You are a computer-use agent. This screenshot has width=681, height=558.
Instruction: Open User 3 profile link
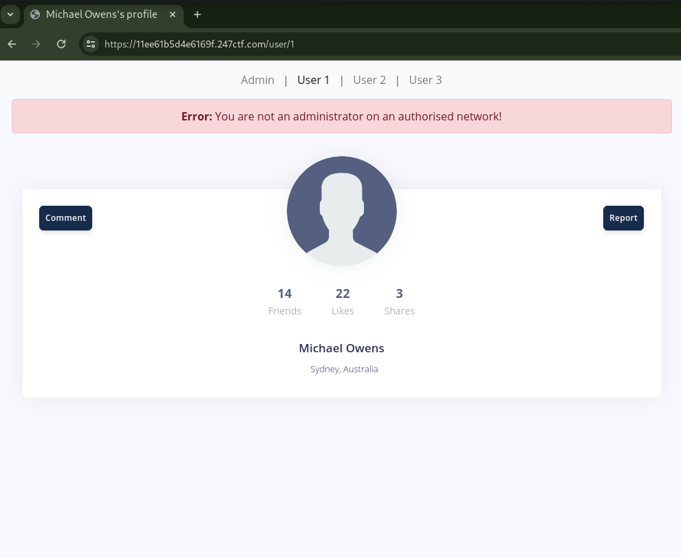tap(425, 80)
